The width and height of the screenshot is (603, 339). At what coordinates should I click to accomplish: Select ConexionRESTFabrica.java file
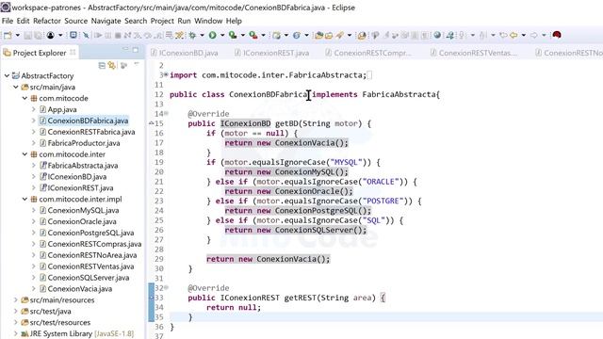(x=91, y=132)
